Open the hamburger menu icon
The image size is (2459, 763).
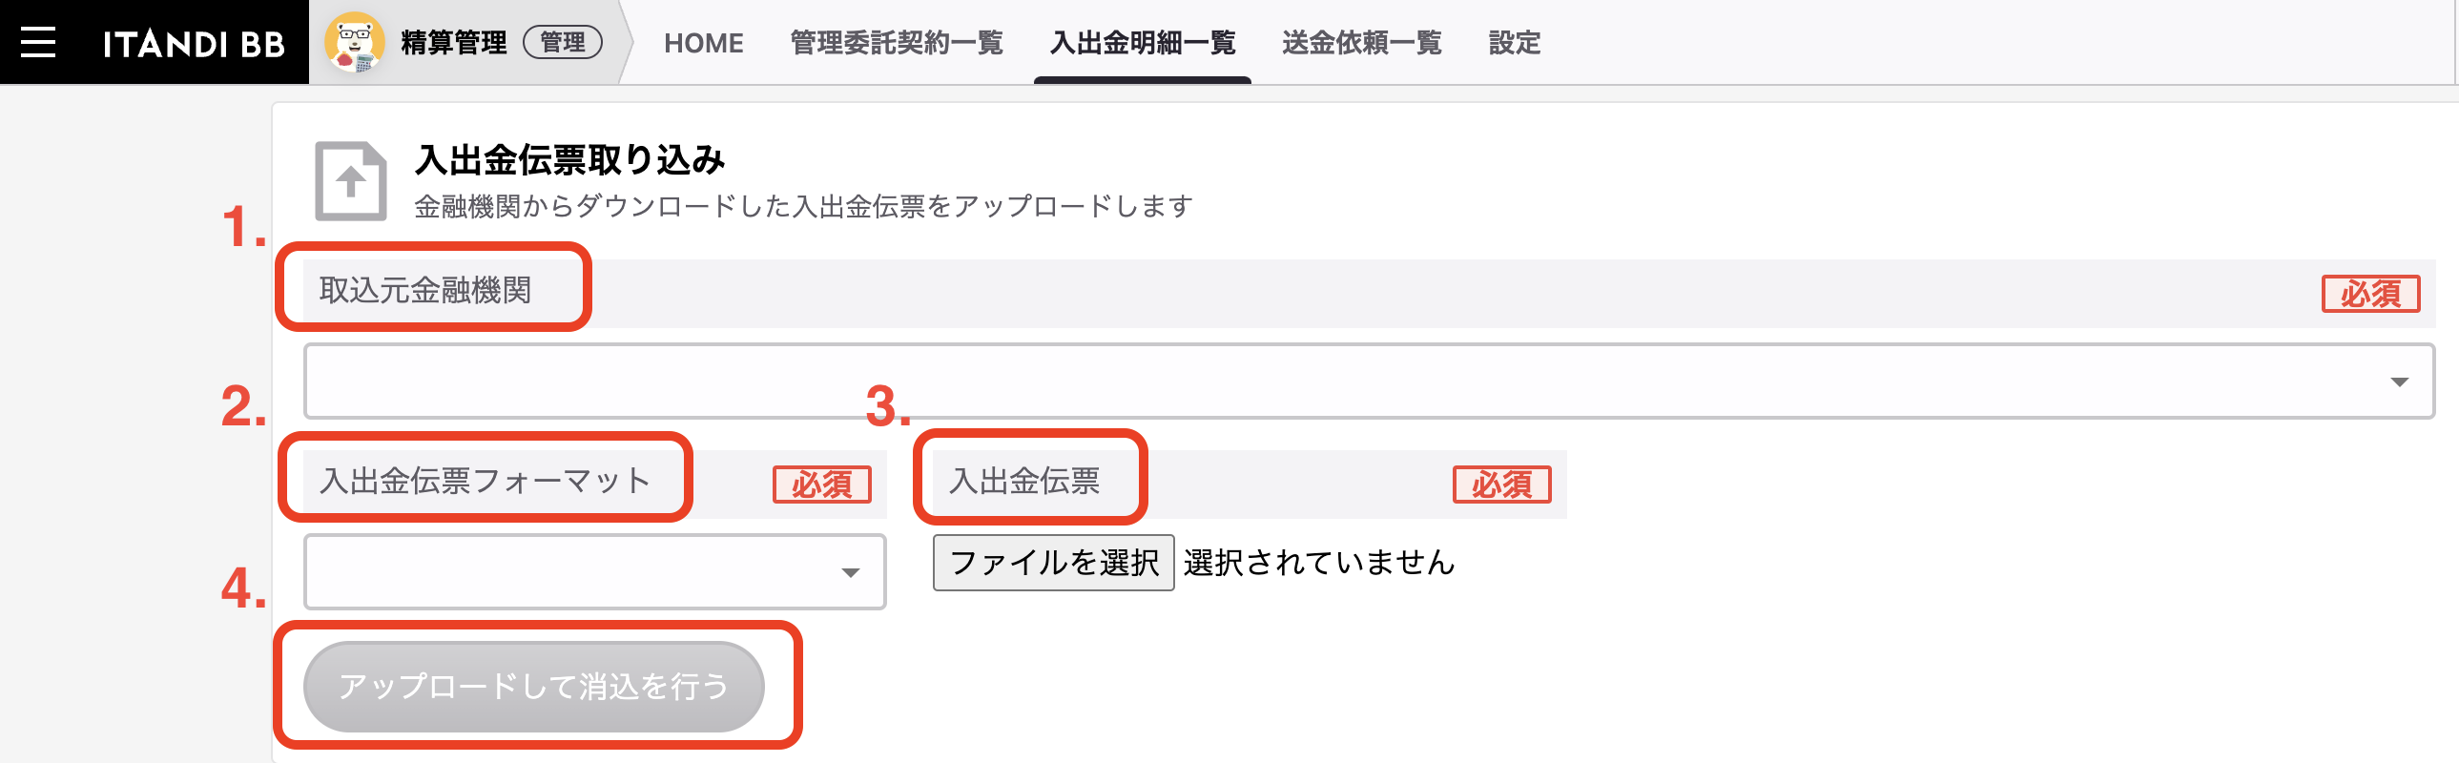click(38, 42)
